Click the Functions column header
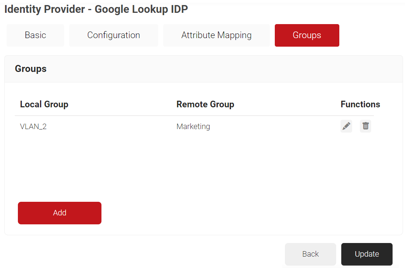 point(360,104)
